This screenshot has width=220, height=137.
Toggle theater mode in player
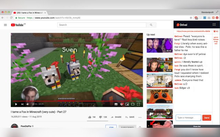click(133, 104)
